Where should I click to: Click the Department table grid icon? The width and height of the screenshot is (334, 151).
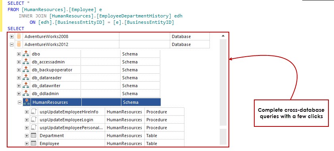(x=33, y=136)
